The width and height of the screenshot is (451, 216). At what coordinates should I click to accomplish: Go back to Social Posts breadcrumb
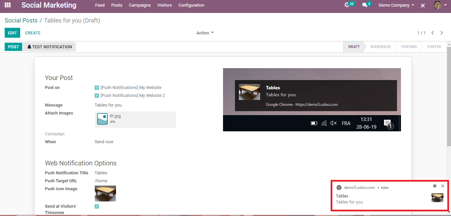point(21,21)
